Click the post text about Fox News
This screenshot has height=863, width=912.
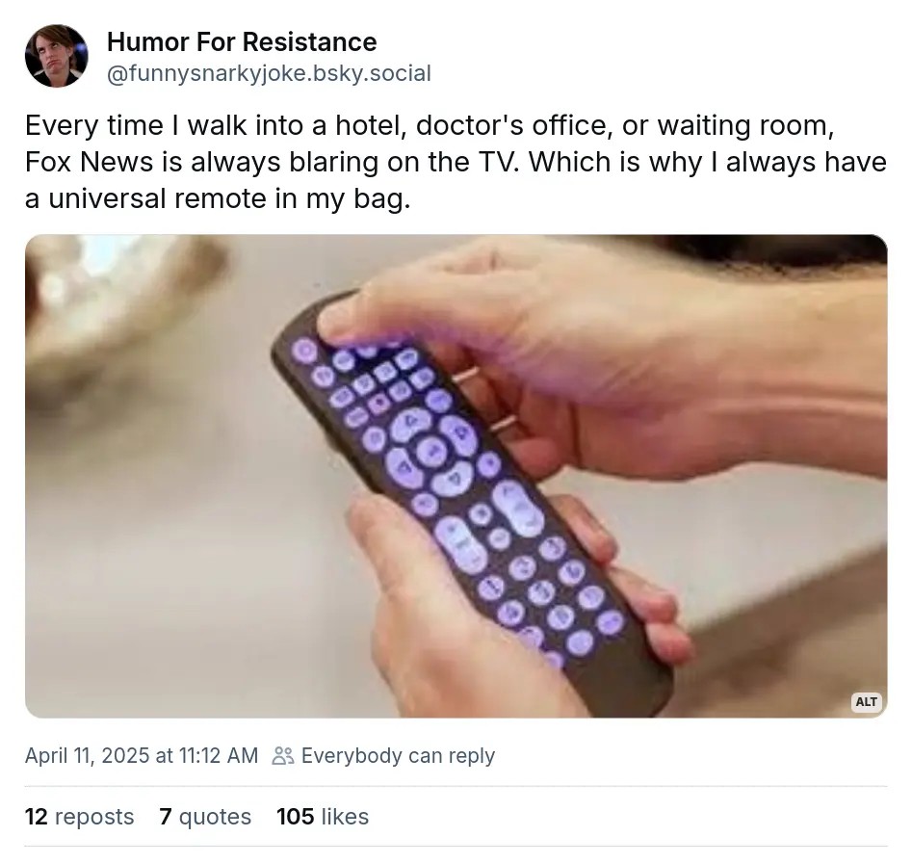[456, 163]
